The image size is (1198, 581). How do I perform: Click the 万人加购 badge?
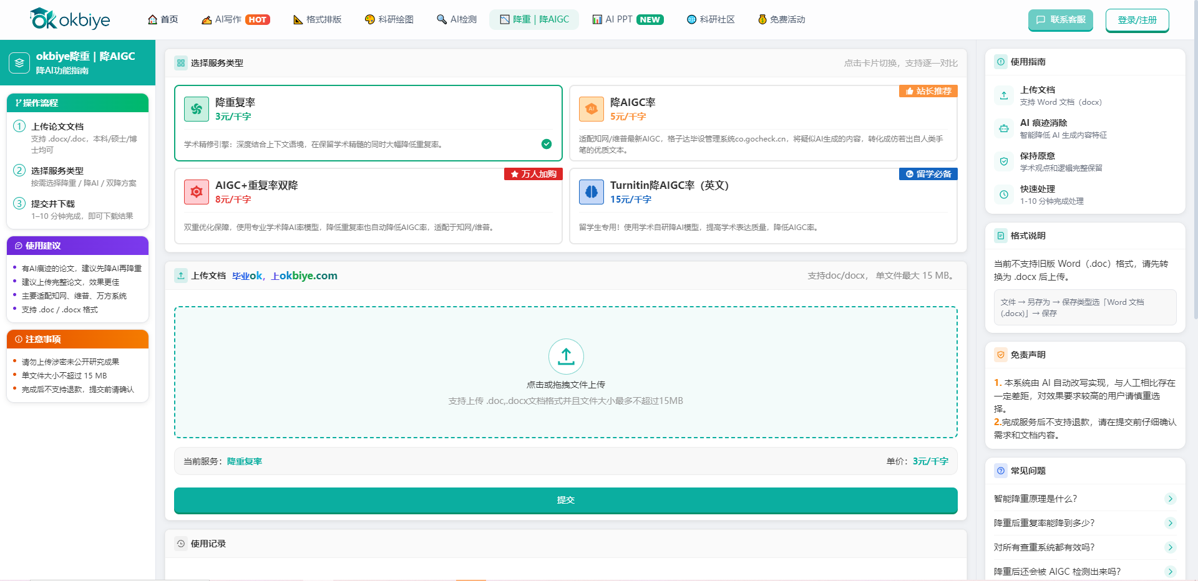point(533,174)
